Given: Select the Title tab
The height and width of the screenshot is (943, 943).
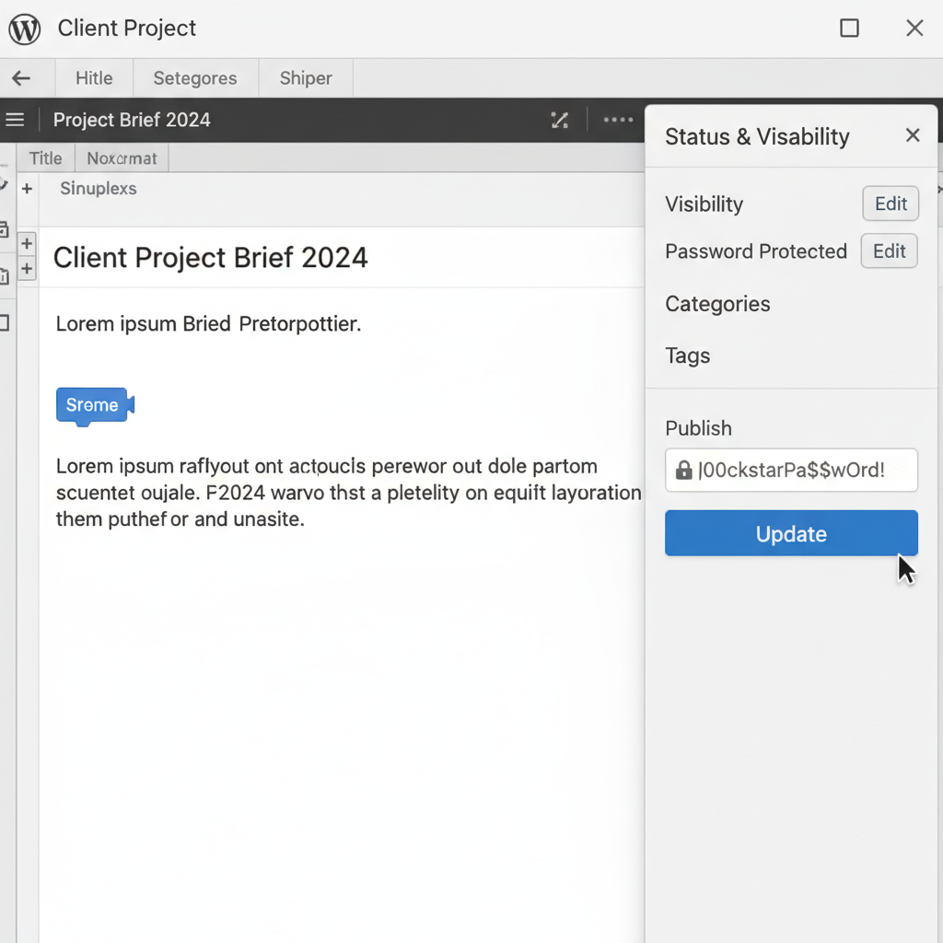Looking at the screenshot, I should (46, 158).
